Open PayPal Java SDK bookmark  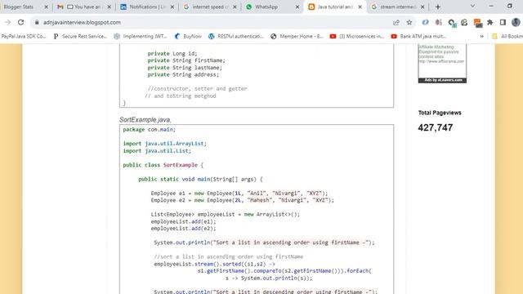coord(24,36)
